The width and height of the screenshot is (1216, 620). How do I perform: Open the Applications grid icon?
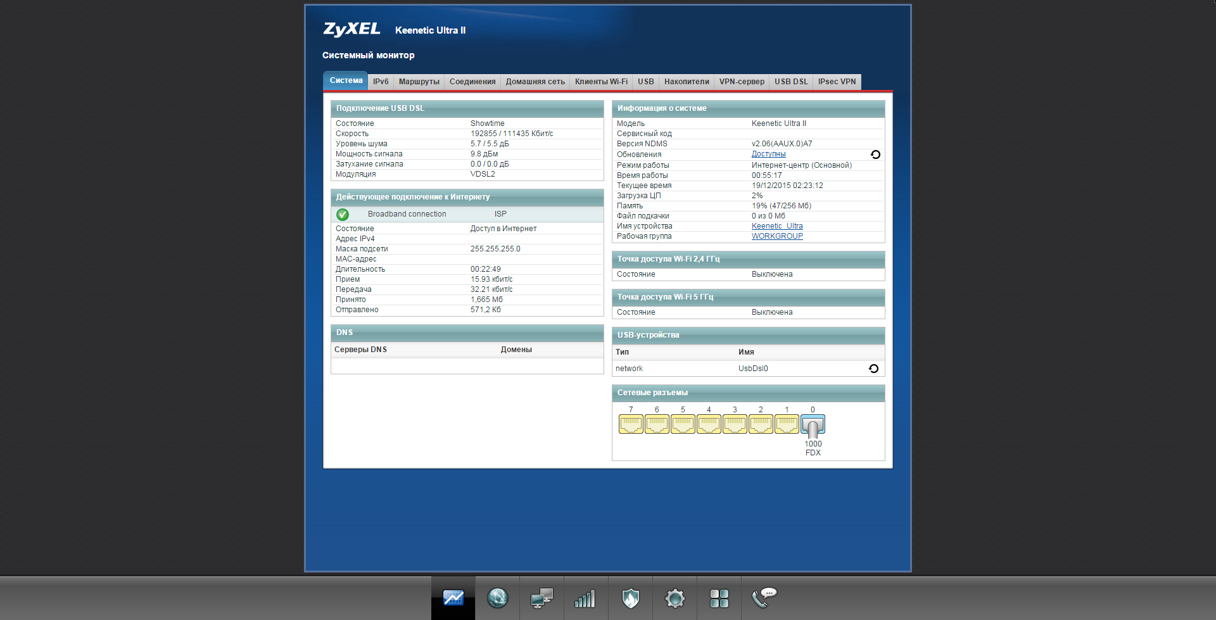tap(719, 598)
